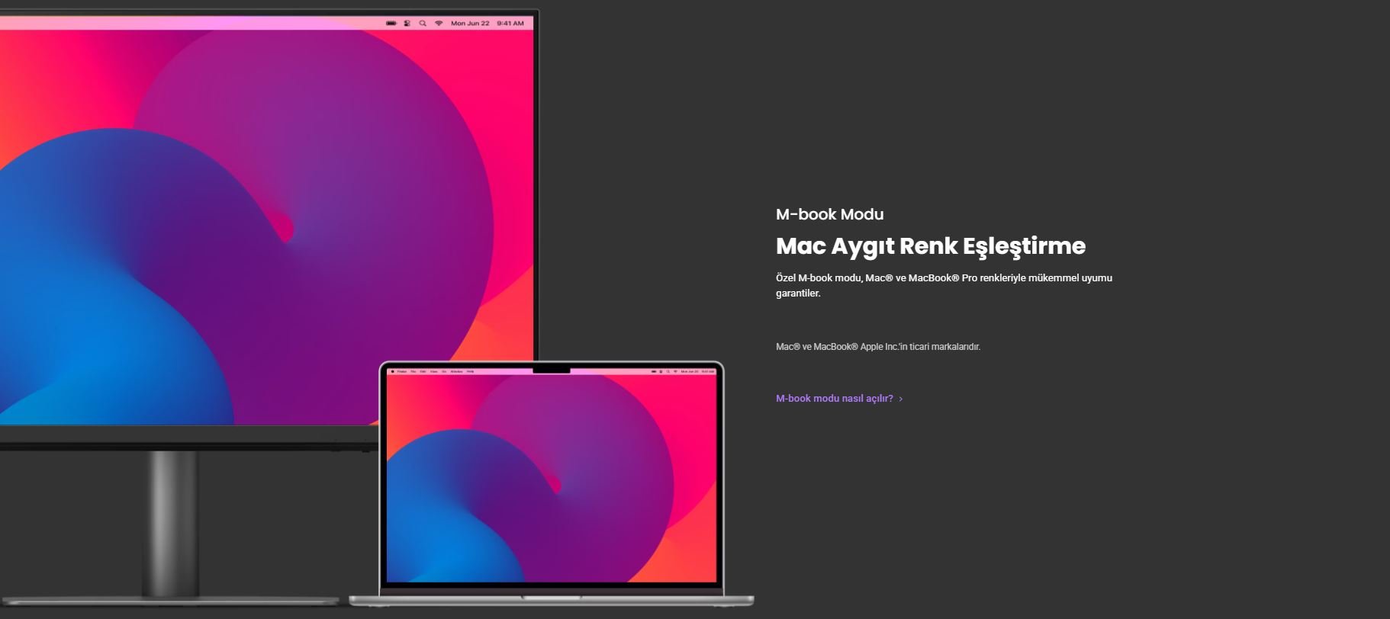Click the chevron arrow after the M-book link

901,399
